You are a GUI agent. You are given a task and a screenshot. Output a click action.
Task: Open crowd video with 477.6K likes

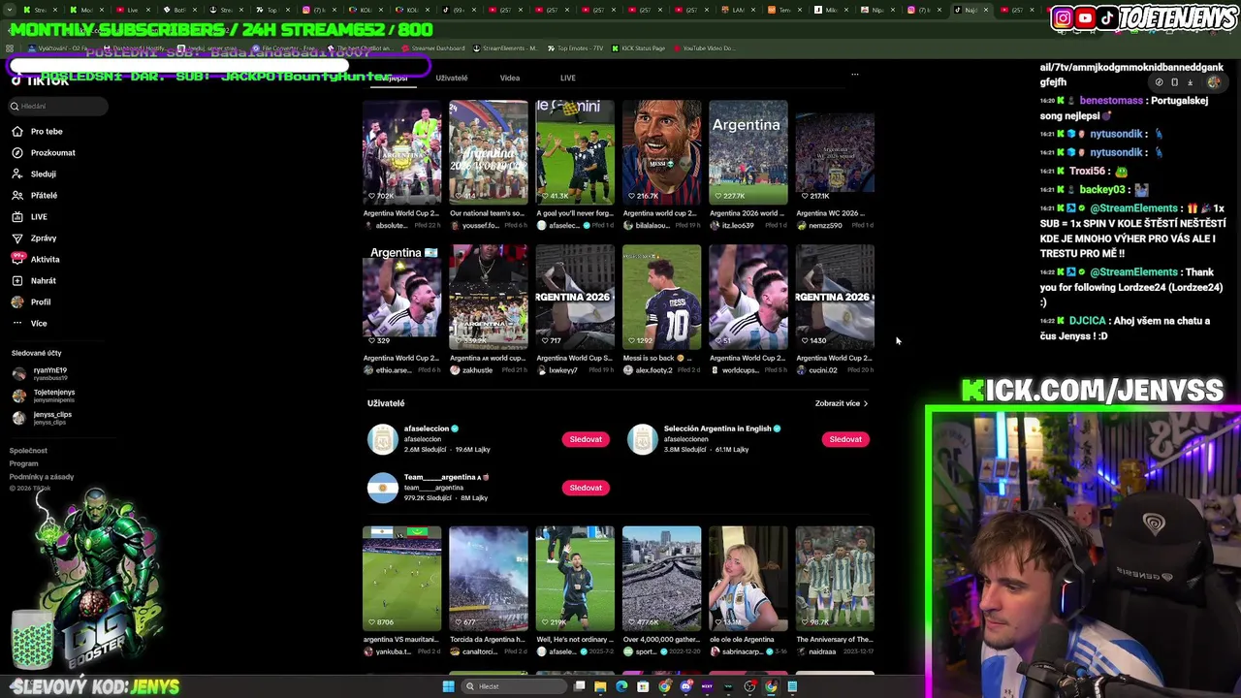coord(661,579)
